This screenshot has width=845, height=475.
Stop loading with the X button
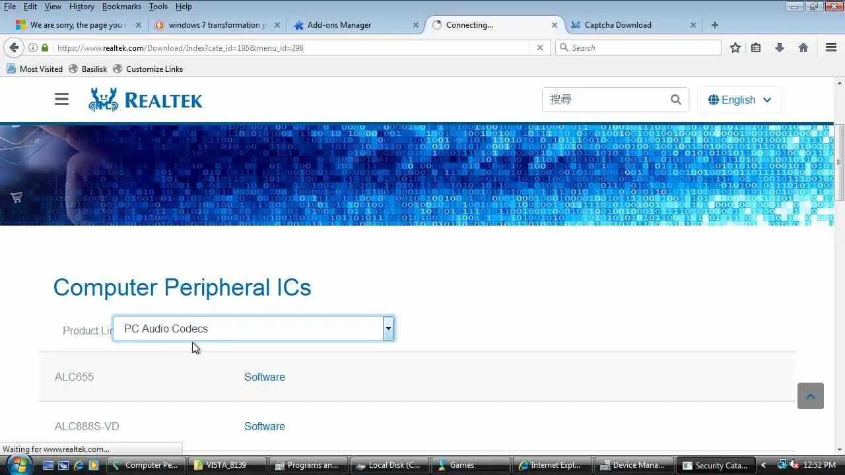[x=539, y=47]
